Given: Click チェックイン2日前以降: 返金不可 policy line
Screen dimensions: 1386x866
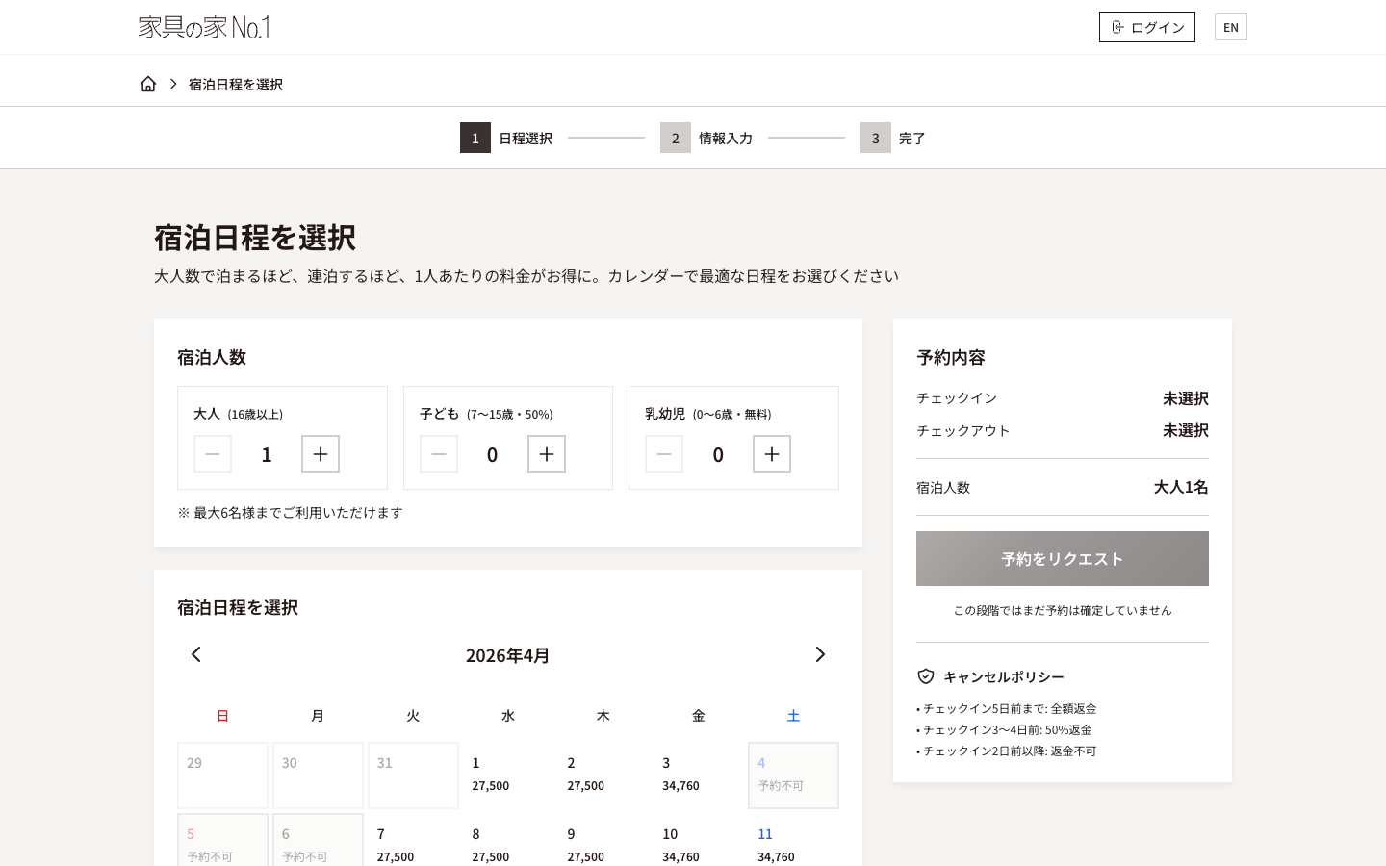Looking at the screenshot, I should coord(1007,751).
